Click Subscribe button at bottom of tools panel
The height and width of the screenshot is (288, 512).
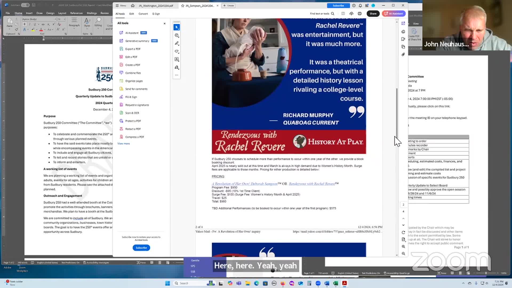point(141,248)
